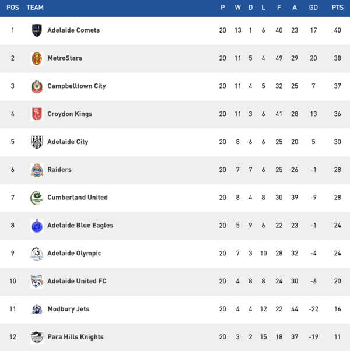Click the Modbury Jets team logo

[x=37, y=309]
